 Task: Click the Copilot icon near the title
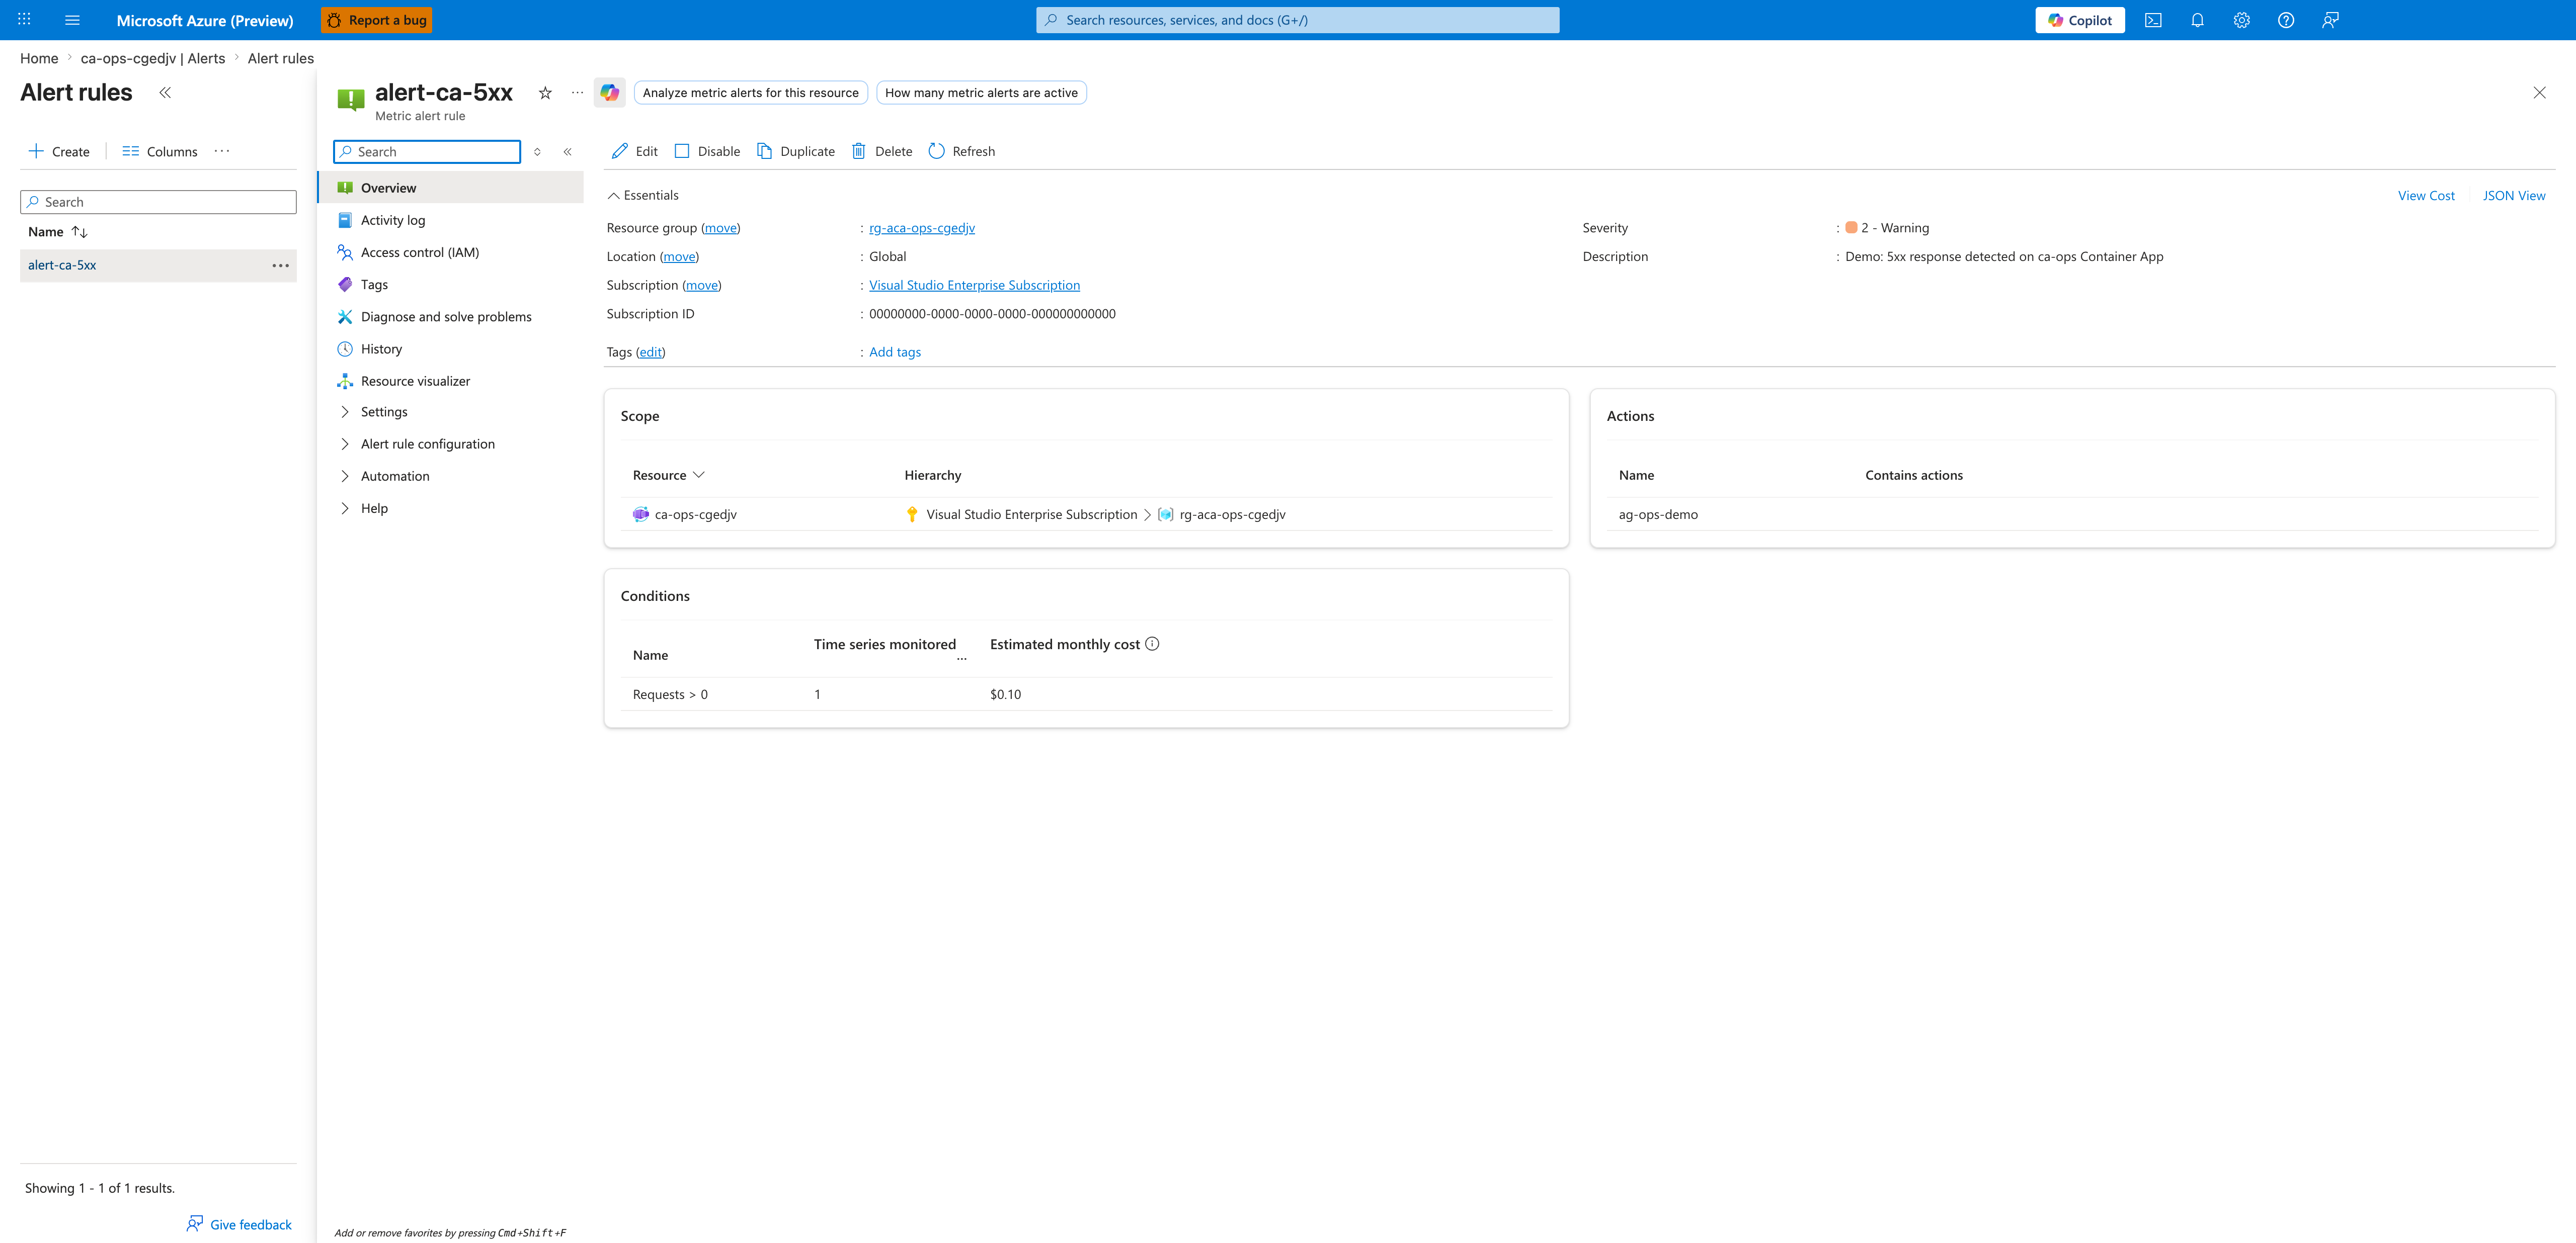click(609, 93)
